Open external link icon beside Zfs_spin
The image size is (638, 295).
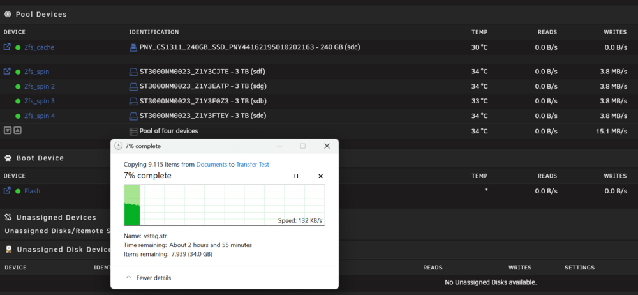[x=7, y=72]
